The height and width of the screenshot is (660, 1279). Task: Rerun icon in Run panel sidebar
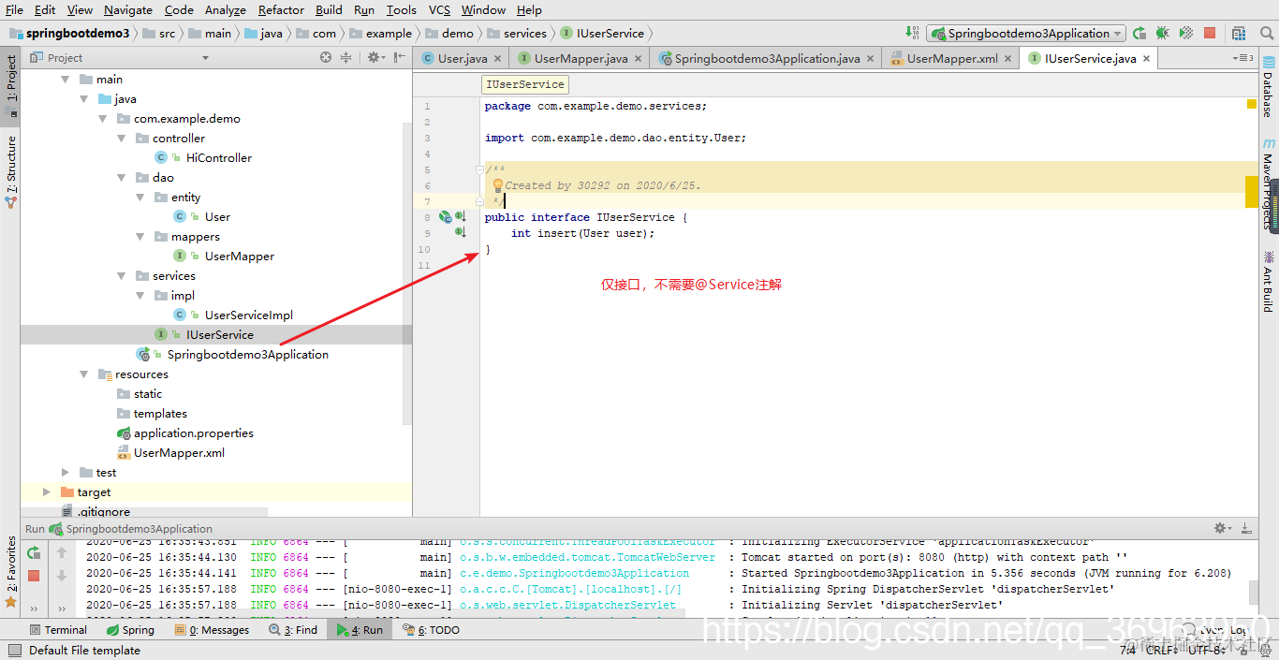tap(34, 553)
